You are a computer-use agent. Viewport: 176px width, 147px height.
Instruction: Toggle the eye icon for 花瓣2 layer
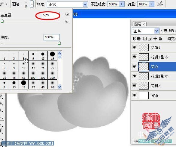(x=134, y=86)
